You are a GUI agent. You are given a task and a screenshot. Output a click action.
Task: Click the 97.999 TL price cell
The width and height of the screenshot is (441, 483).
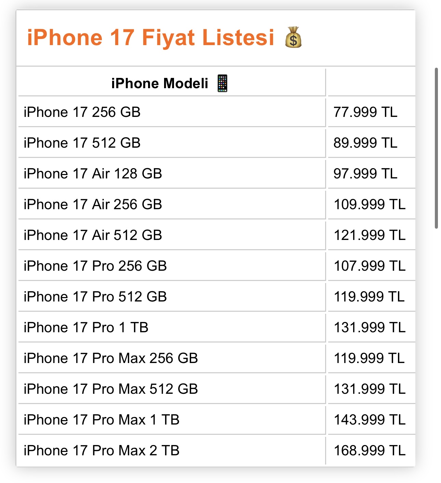365,174
